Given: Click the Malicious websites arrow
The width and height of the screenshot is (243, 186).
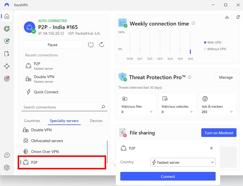Looking at the screenshot, I should (x=191, y=112).
